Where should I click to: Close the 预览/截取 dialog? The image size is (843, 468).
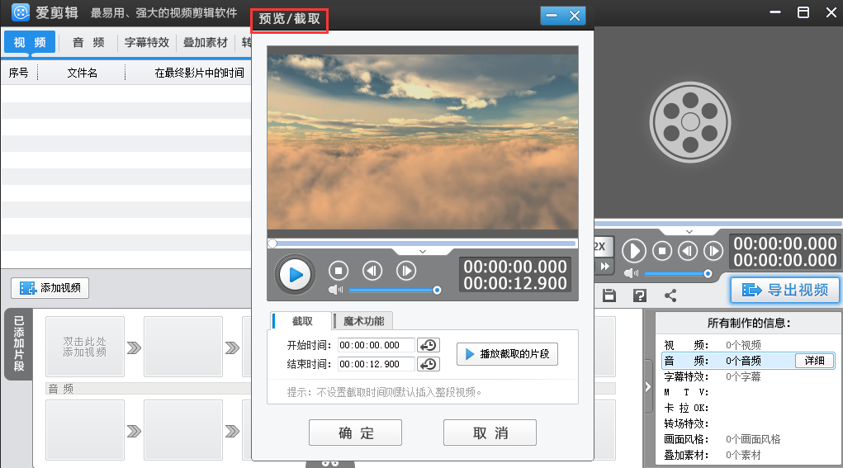pyautogui.click(x=575, y=16)
